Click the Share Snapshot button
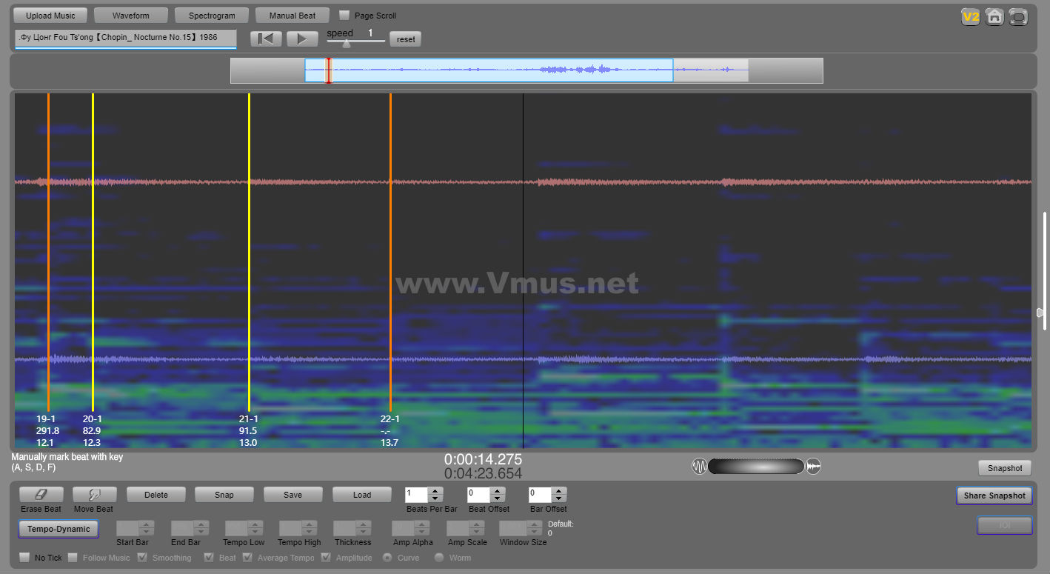The height and width of the screenshot is (574, 1050). click(994, 495)
